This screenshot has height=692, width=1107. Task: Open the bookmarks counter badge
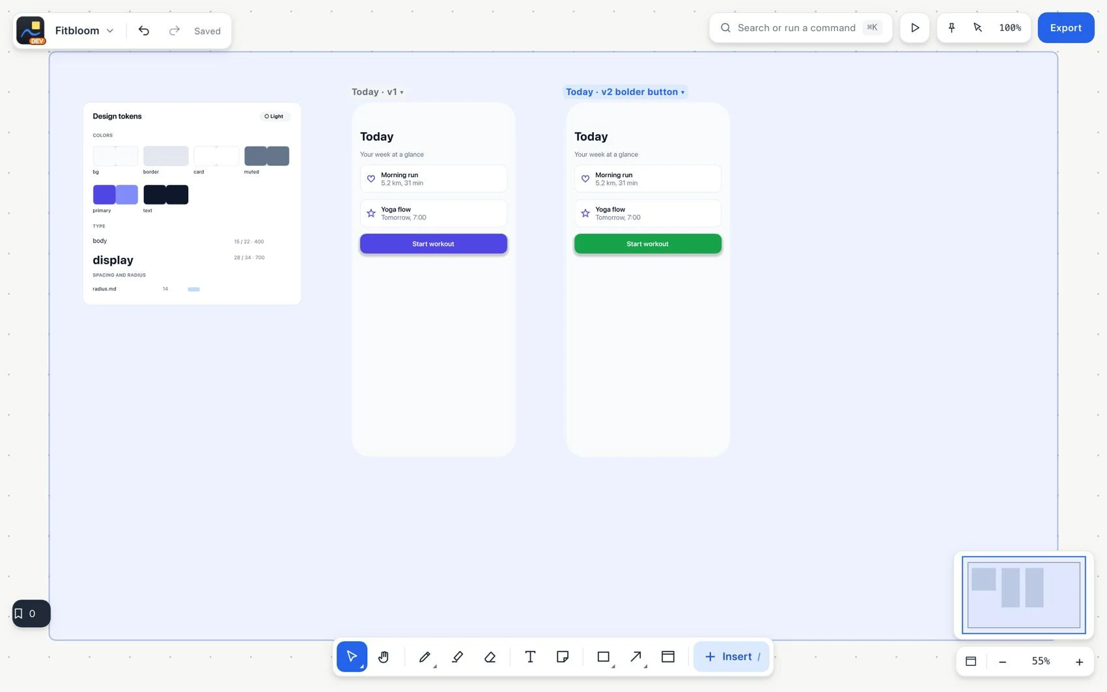31,613
